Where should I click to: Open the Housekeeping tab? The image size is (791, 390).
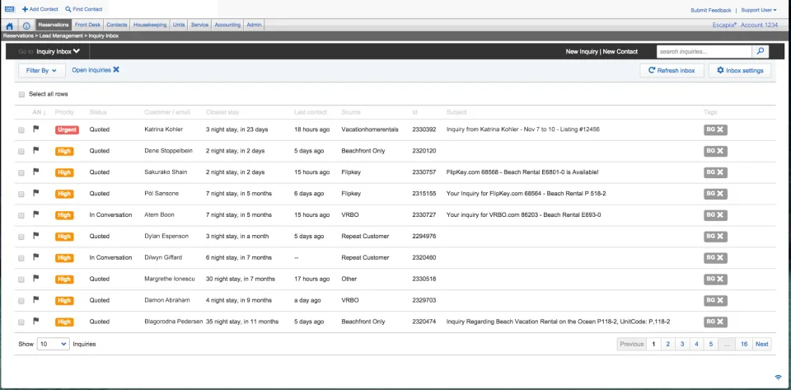click(150, 25)
